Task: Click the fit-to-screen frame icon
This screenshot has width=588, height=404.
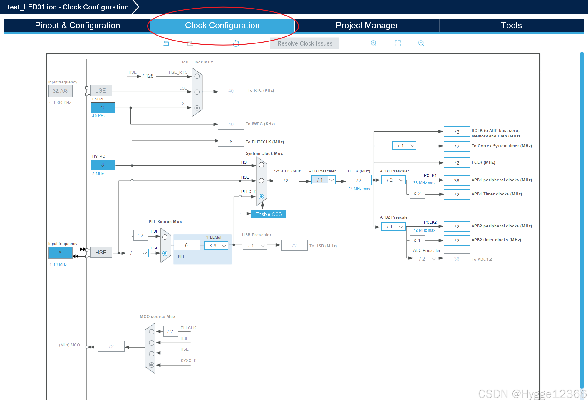Action: 398,43
